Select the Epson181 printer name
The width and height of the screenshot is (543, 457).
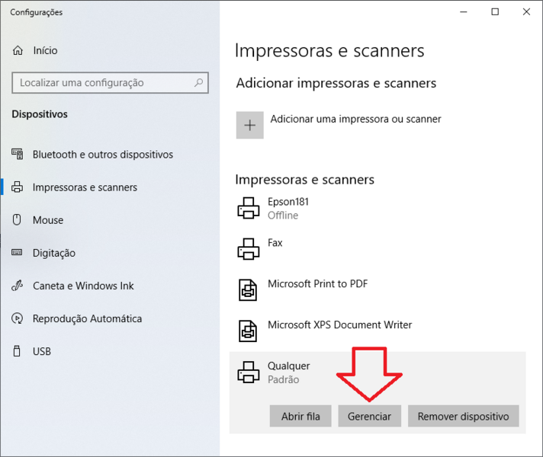288,202
